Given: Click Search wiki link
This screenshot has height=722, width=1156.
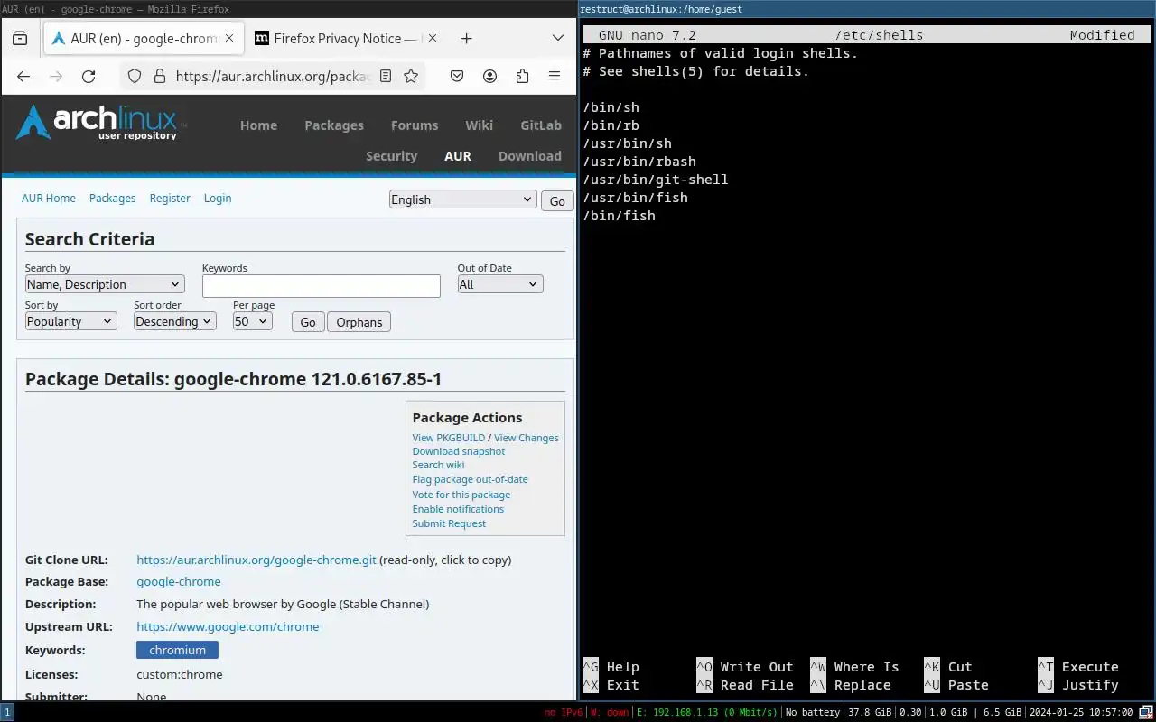Looking at the screenshot, I should coord(438,465).
